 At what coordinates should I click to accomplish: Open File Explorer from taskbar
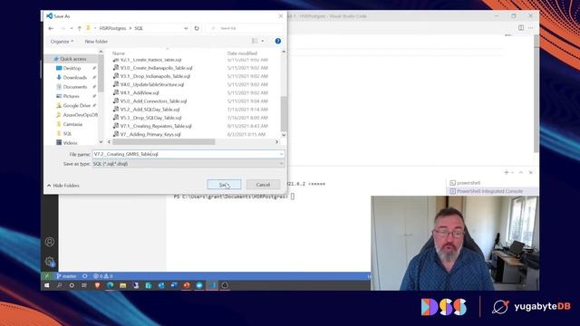(x=123, y=285)
